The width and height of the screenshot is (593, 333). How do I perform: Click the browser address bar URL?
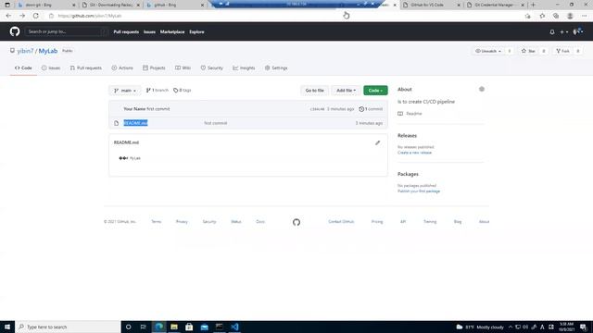pyautogui.click(x=90, y=16)
